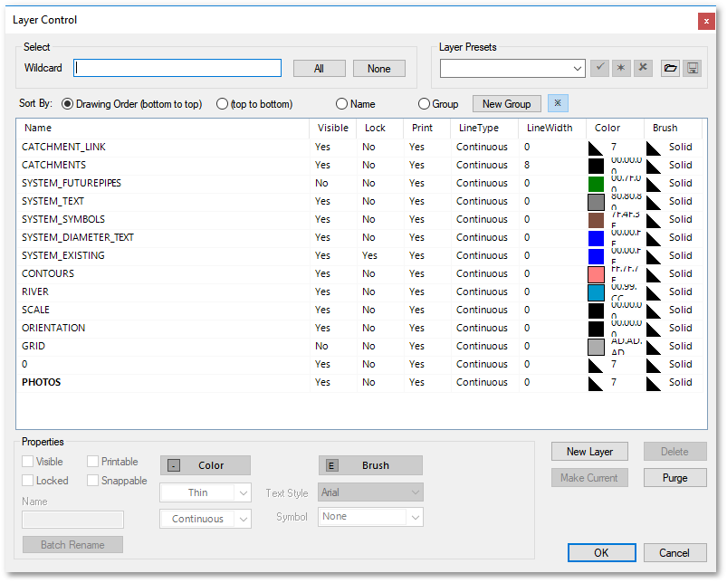Click New Group button

(x=507, y=104)
